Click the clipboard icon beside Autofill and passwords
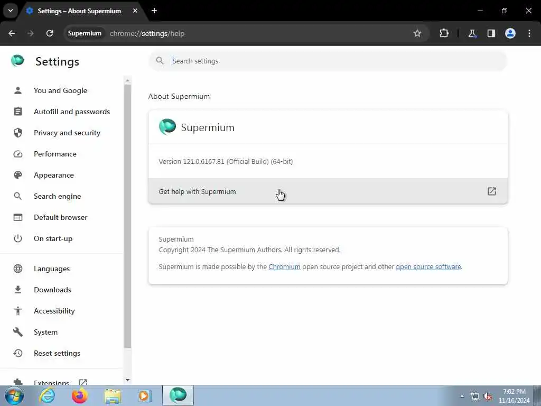541x406 pixels. [x=18, y=112]
